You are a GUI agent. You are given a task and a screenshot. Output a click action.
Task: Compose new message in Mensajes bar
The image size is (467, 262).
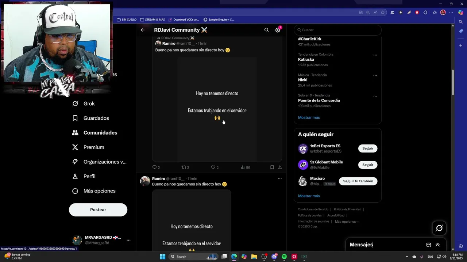429,245
